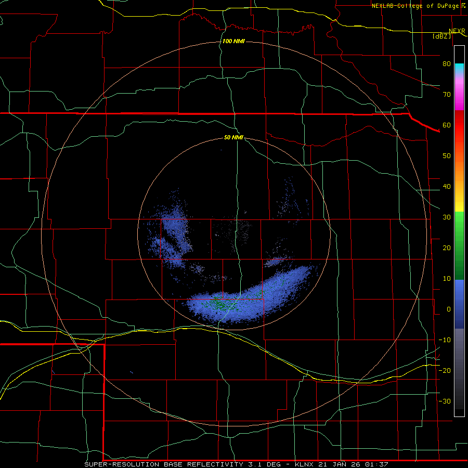Click the NEXR label above the color scale
468x468 pixels.
(x=457, y=31)
